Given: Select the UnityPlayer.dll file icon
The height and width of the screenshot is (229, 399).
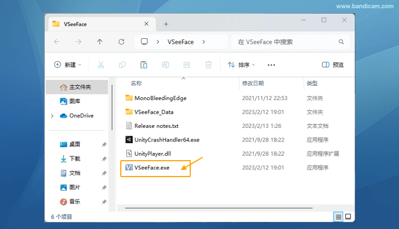Looking at the screenshot, I should point(129,154).
